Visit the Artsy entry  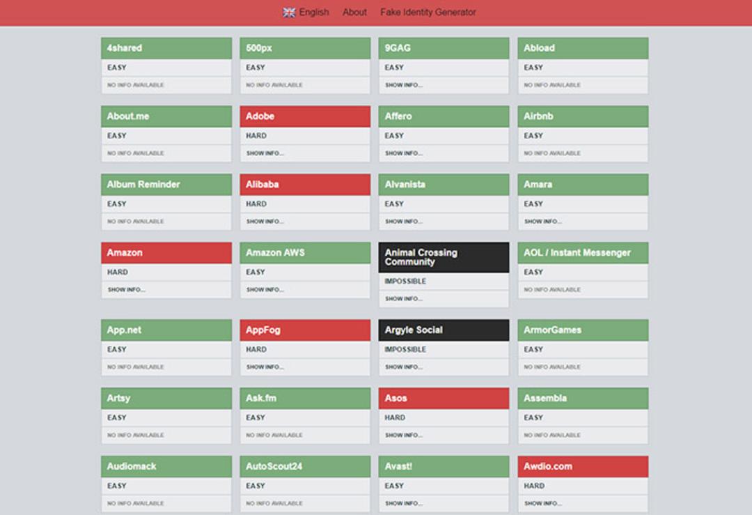(x=118, y=398)
